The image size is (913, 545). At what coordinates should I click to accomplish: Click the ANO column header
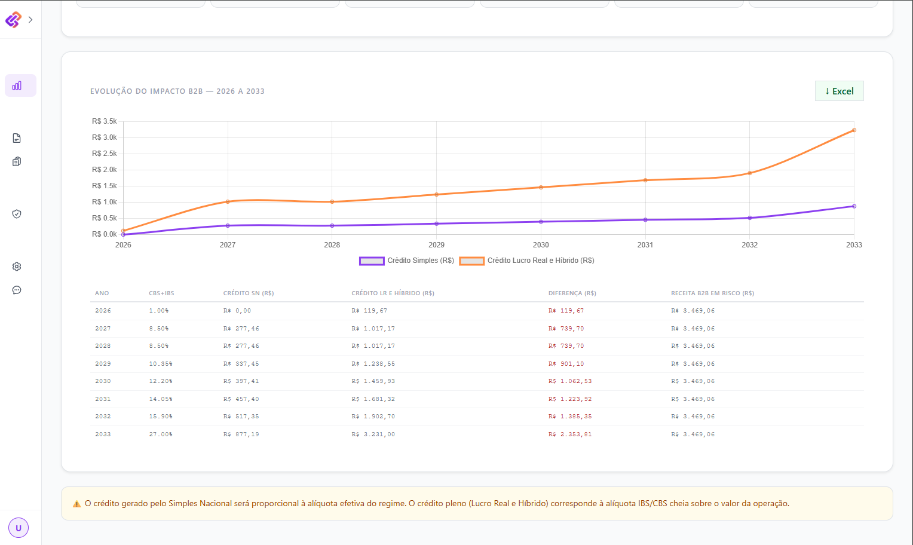102,293
